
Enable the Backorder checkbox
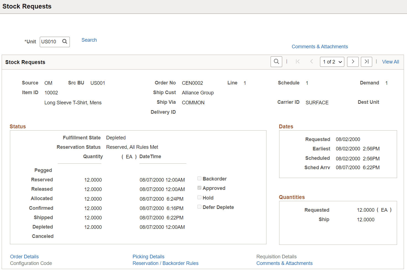pyautogui.click(x=199, y=178)
